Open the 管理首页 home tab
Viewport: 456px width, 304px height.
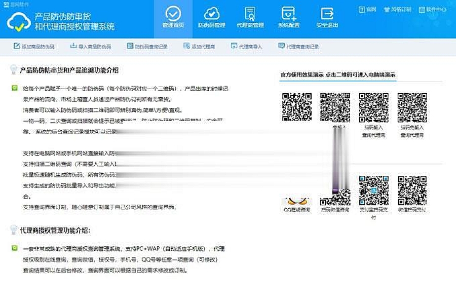[x=173, y=18]
